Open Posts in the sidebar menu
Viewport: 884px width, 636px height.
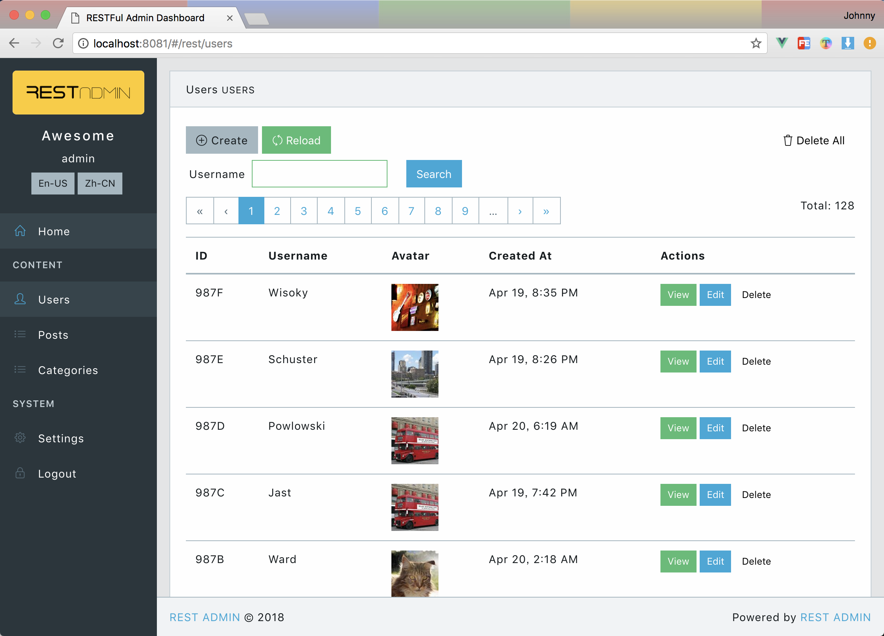(x=53, y=335)
